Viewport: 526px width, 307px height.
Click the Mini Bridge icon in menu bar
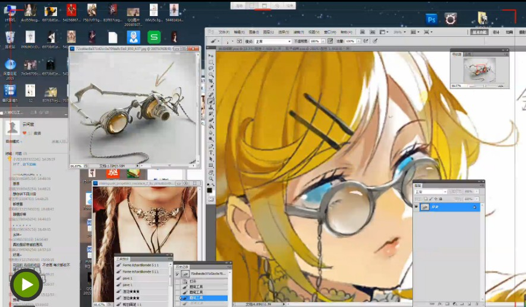(x=372, y=32)
